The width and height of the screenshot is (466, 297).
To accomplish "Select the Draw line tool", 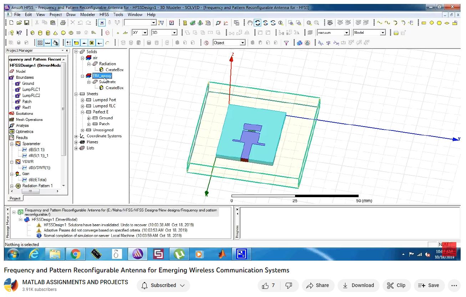I will 379,23.
